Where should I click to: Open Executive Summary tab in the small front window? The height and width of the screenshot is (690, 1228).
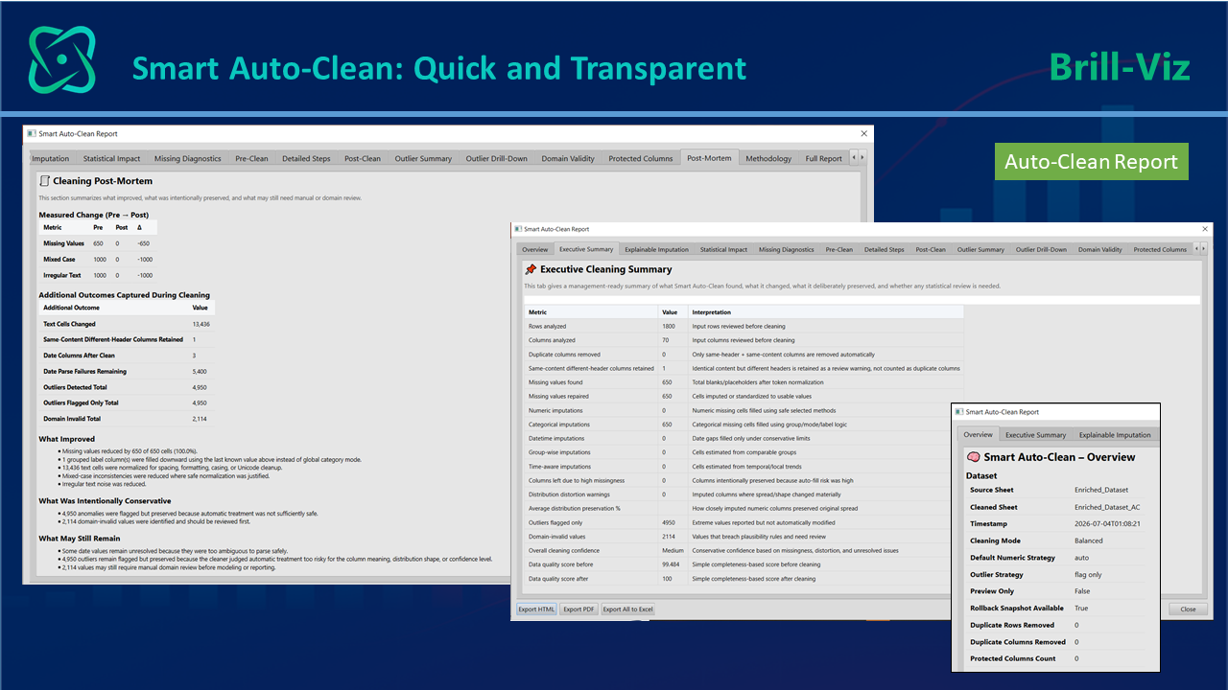(x=1035, y=435)
